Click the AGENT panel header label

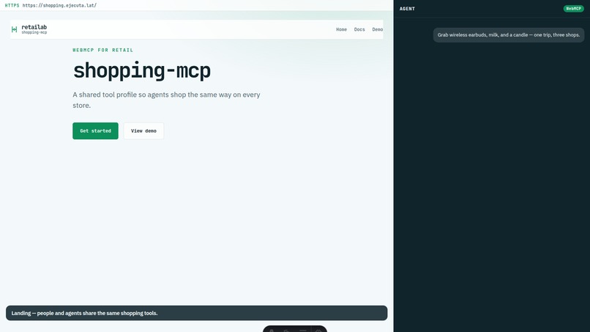tap(407, 9)
